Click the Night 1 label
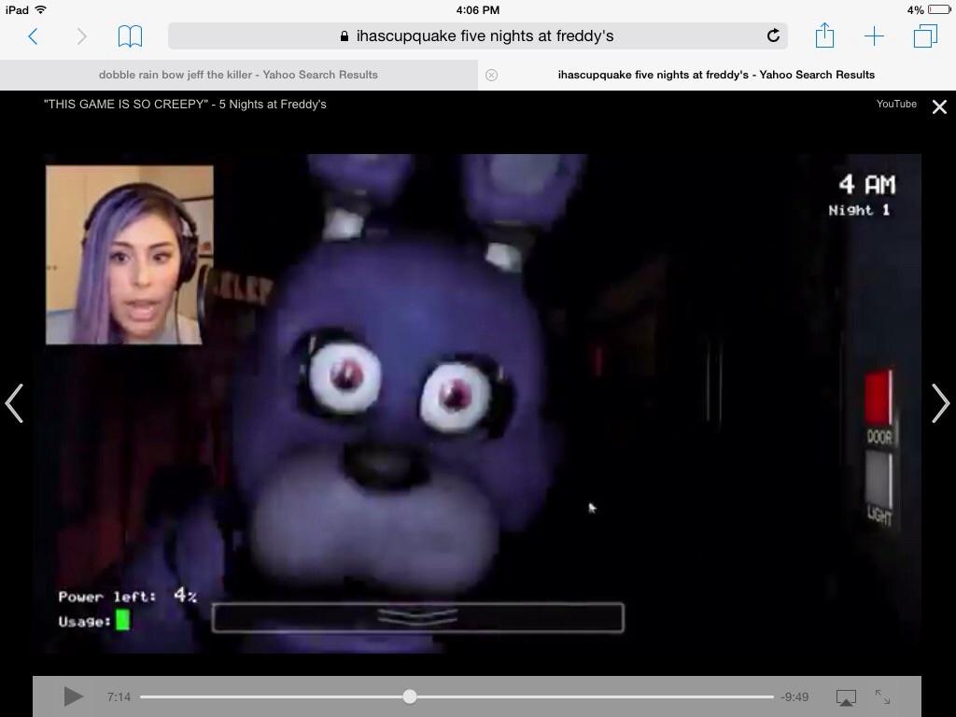The width and height of the screenshot is (956, 717). (x=859, y=210)
